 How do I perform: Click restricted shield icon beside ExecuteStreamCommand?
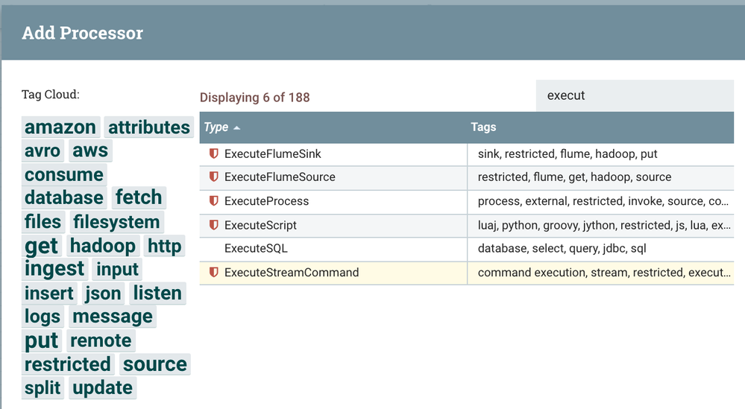click(213, 273)
